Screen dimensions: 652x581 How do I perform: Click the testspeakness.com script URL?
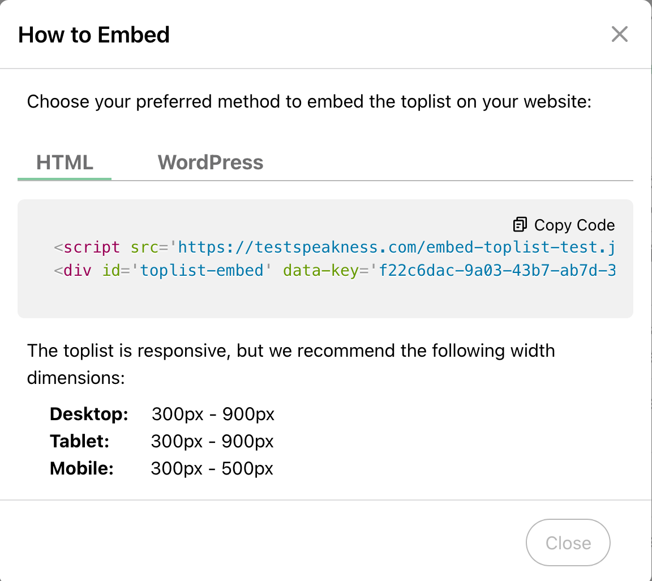pyautogui.click(x=396, y=247)
